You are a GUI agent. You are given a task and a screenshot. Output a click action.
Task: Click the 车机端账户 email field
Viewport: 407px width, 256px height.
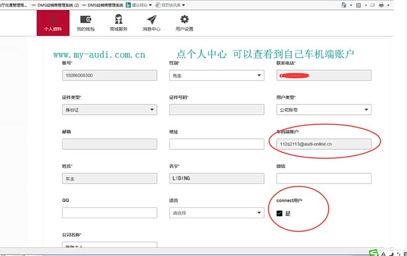(324, 144)
